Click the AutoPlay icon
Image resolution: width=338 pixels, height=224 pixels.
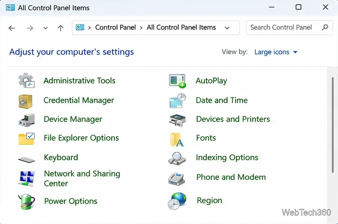177,81
